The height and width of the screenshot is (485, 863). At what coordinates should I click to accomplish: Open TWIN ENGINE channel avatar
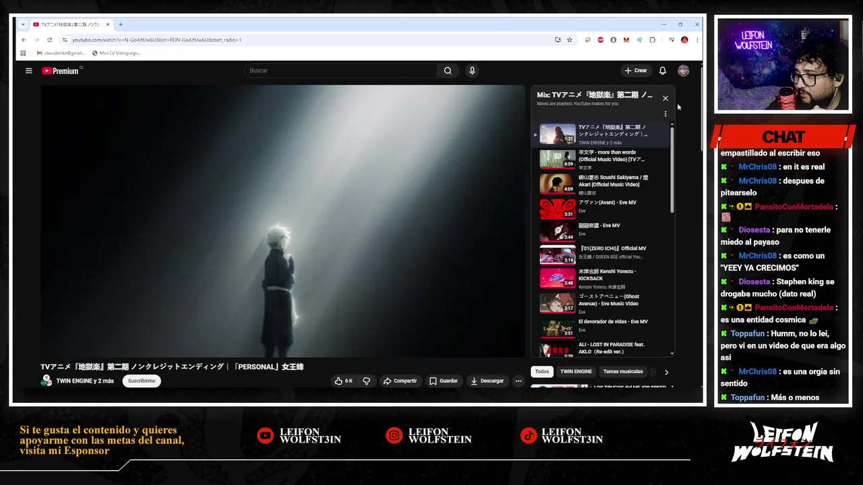[47, 381]
